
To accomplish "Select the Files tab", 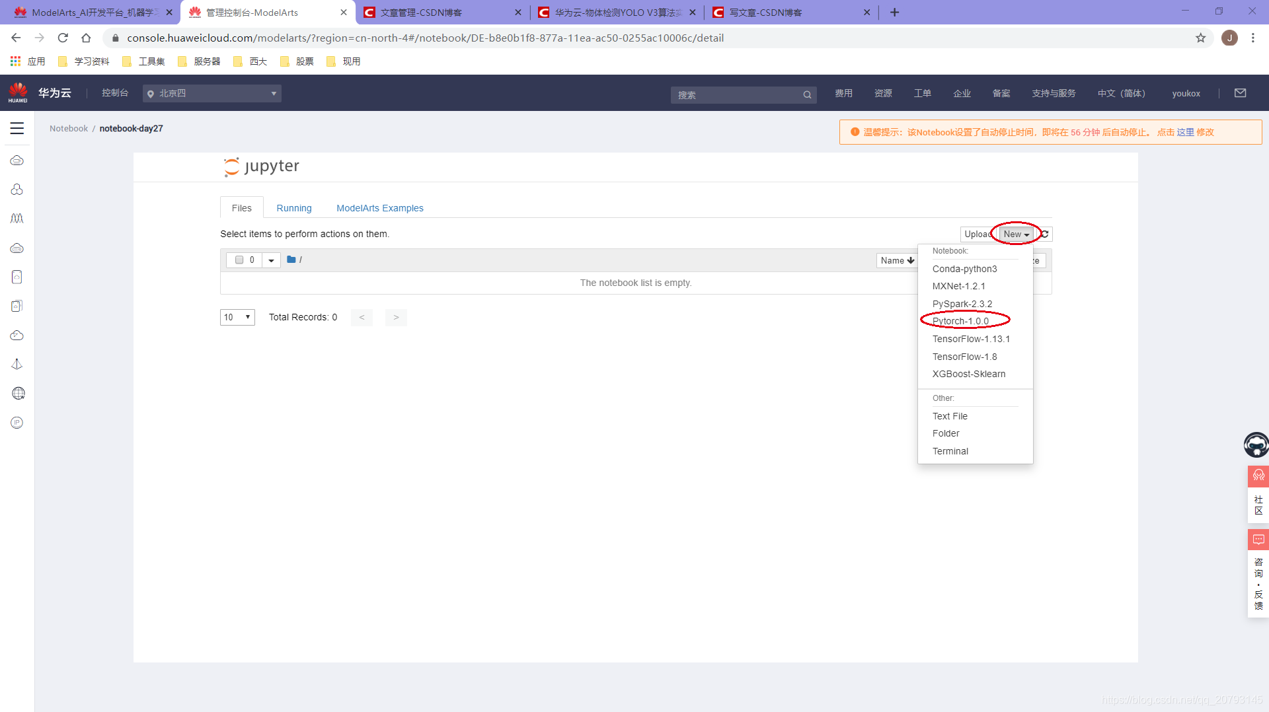I will [241, 208].
